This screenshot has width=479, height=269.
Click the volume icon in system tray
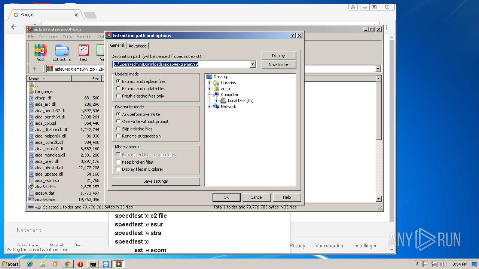[x=443, y=264]
